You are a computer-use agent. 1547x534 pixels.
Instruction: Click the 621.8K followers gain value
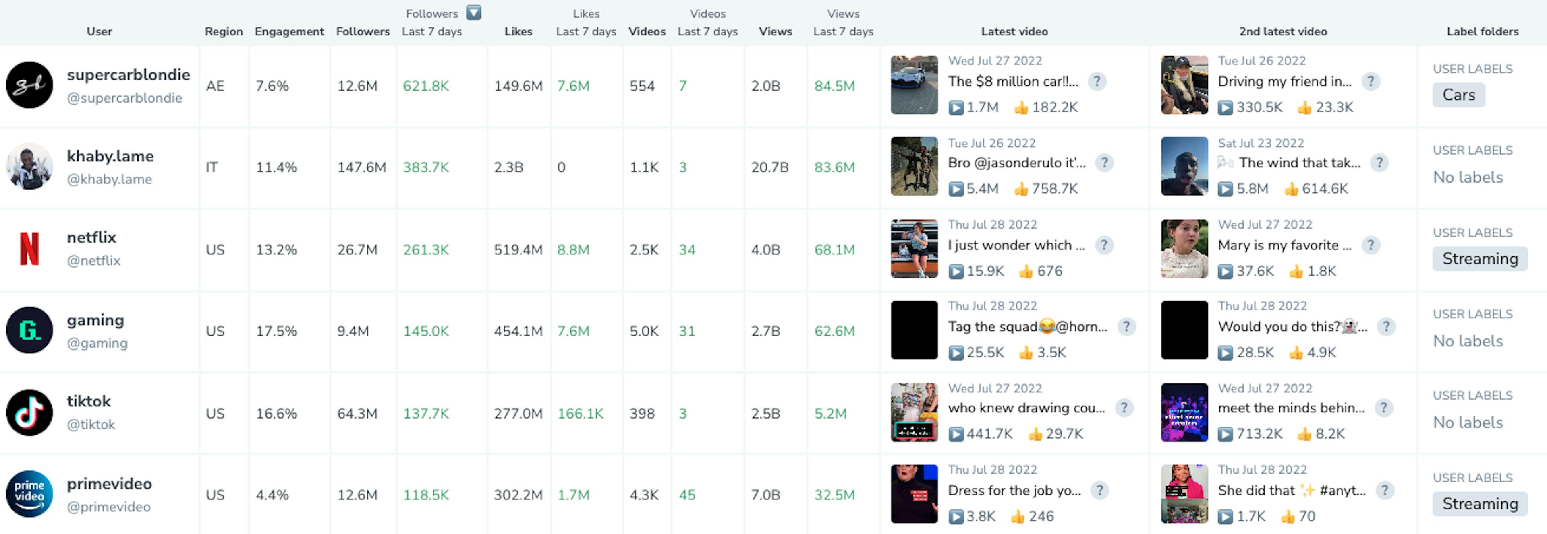426,86
